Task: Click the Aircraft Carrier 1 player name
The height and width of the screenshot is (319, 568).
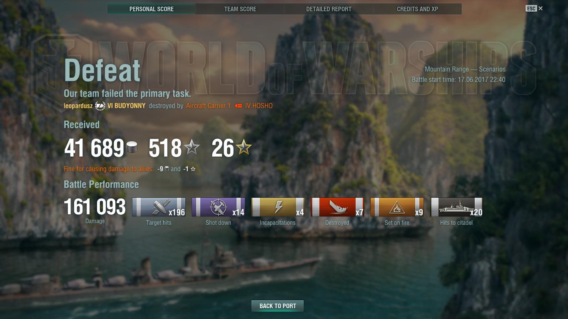Action: tap(208, 106)
